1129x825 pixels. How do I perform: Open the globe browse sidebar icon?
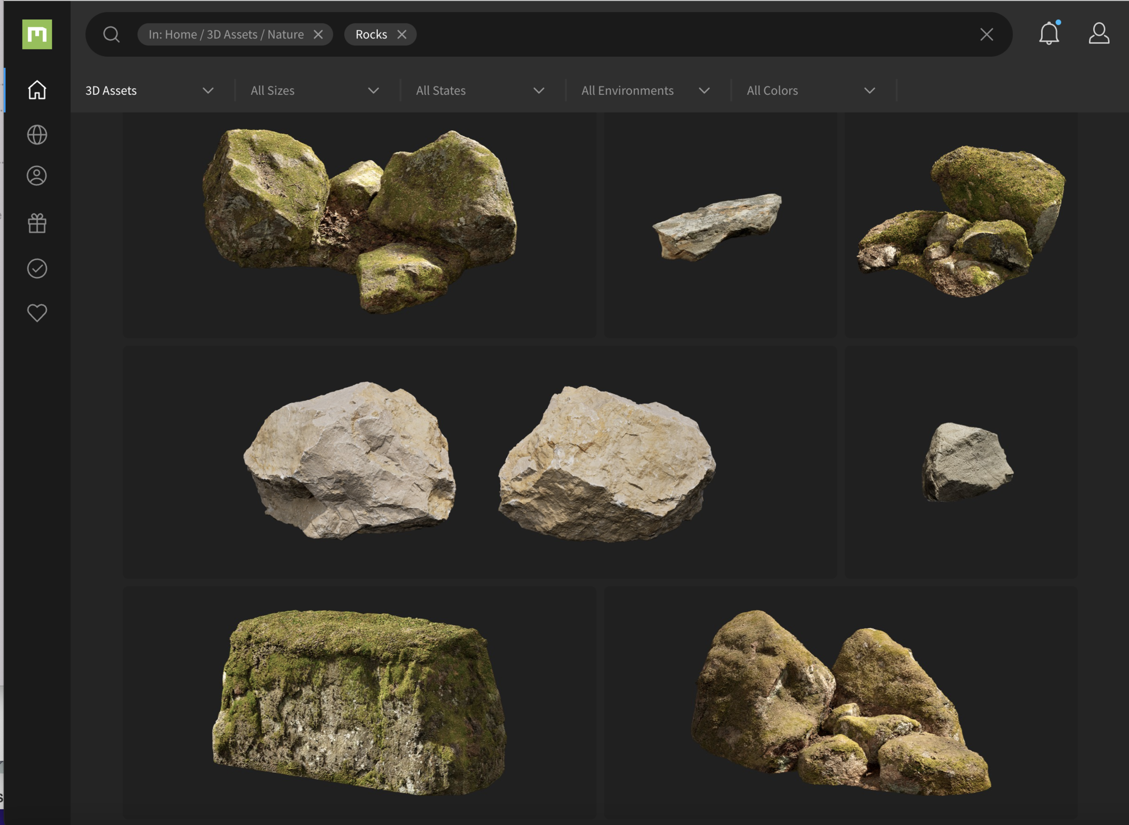click(37, 135)
